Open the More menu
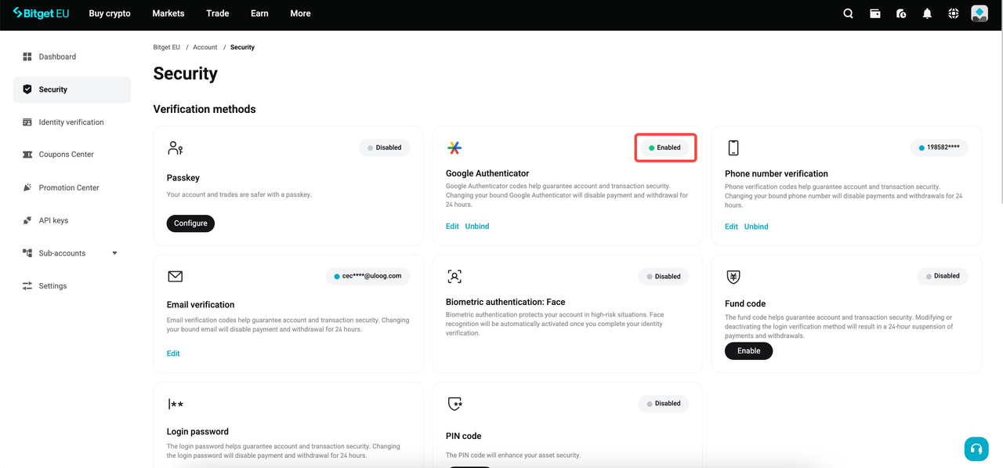 pyautogui.click(x=300, y=13)
